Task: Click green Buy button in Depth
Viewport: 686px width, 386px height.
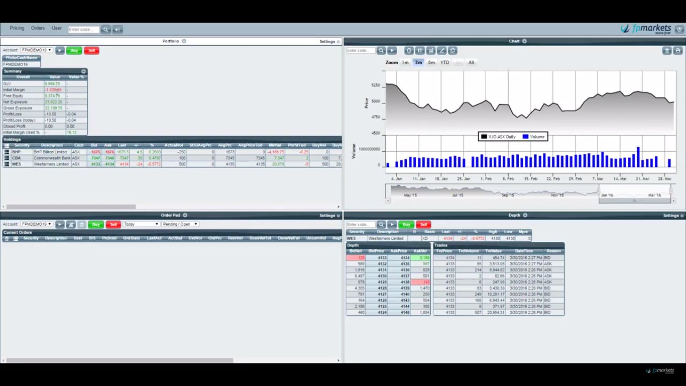Action: click(x=406, y=225)
